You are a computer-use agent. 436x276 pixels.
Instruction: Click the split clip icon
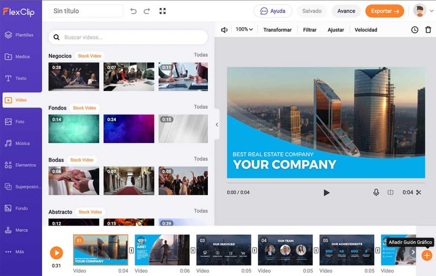coord(390,192)
